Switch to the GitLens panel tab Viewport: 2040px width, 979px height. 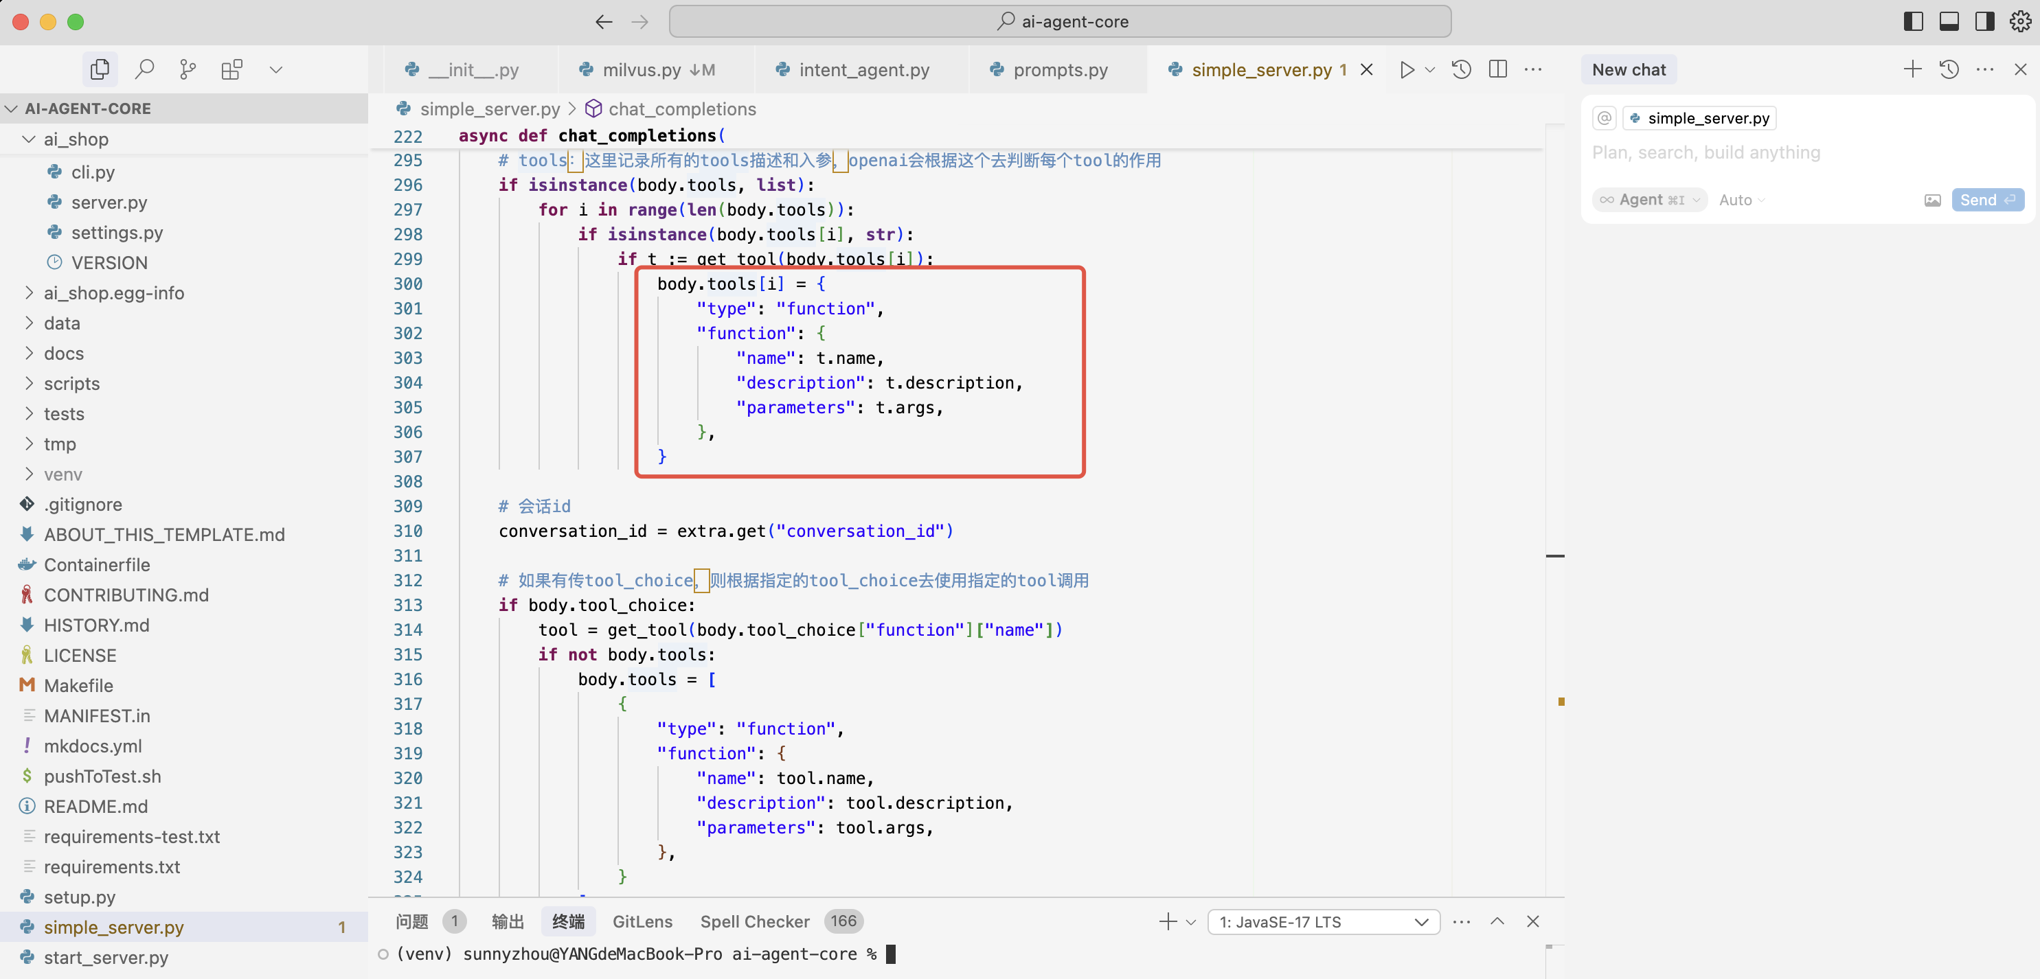click(x=642, y=921)
